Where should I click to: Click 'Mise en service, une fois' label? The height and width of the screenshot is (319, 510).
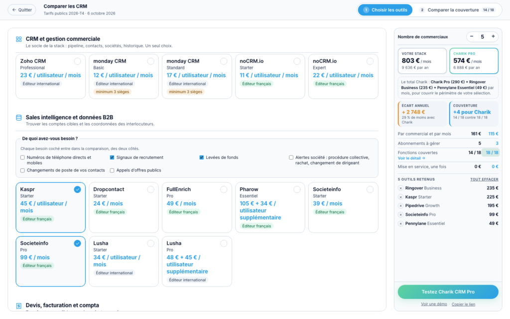(x=422, y=166)
